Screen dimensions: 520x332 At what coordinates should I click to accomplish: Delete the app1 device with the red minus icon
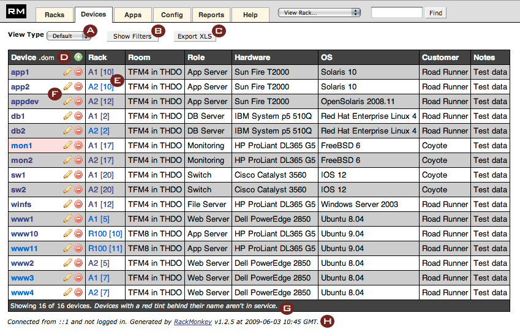coord(78,72)
